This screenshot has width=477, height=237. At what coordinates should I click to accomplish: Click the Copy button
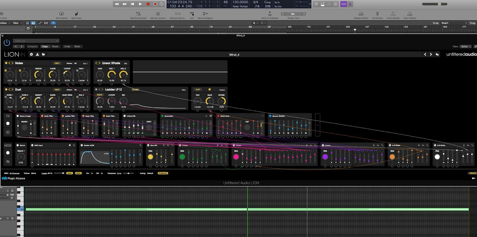pyautogui.click(x=45, y=47)
